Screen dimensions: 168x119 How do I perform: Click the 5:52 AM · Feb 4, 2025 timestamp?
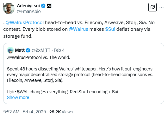[25, 112]
